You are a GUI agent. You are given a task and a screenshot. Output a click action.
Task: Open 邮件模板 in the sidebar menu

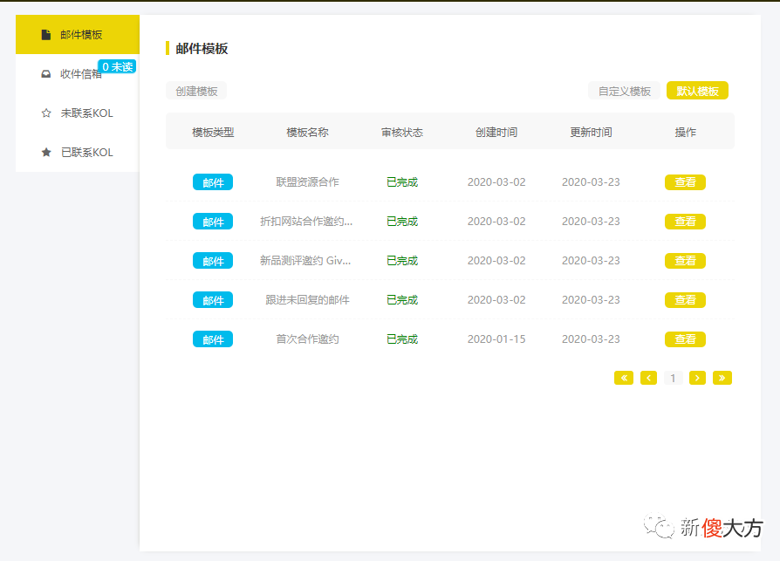78,34
